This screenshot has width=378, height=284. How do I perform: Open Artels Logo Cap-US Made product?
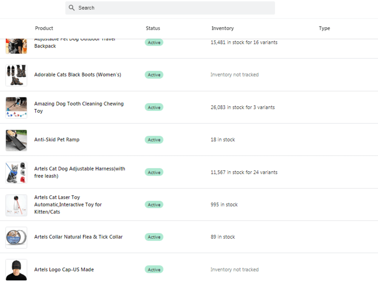(x=64, y=270)
